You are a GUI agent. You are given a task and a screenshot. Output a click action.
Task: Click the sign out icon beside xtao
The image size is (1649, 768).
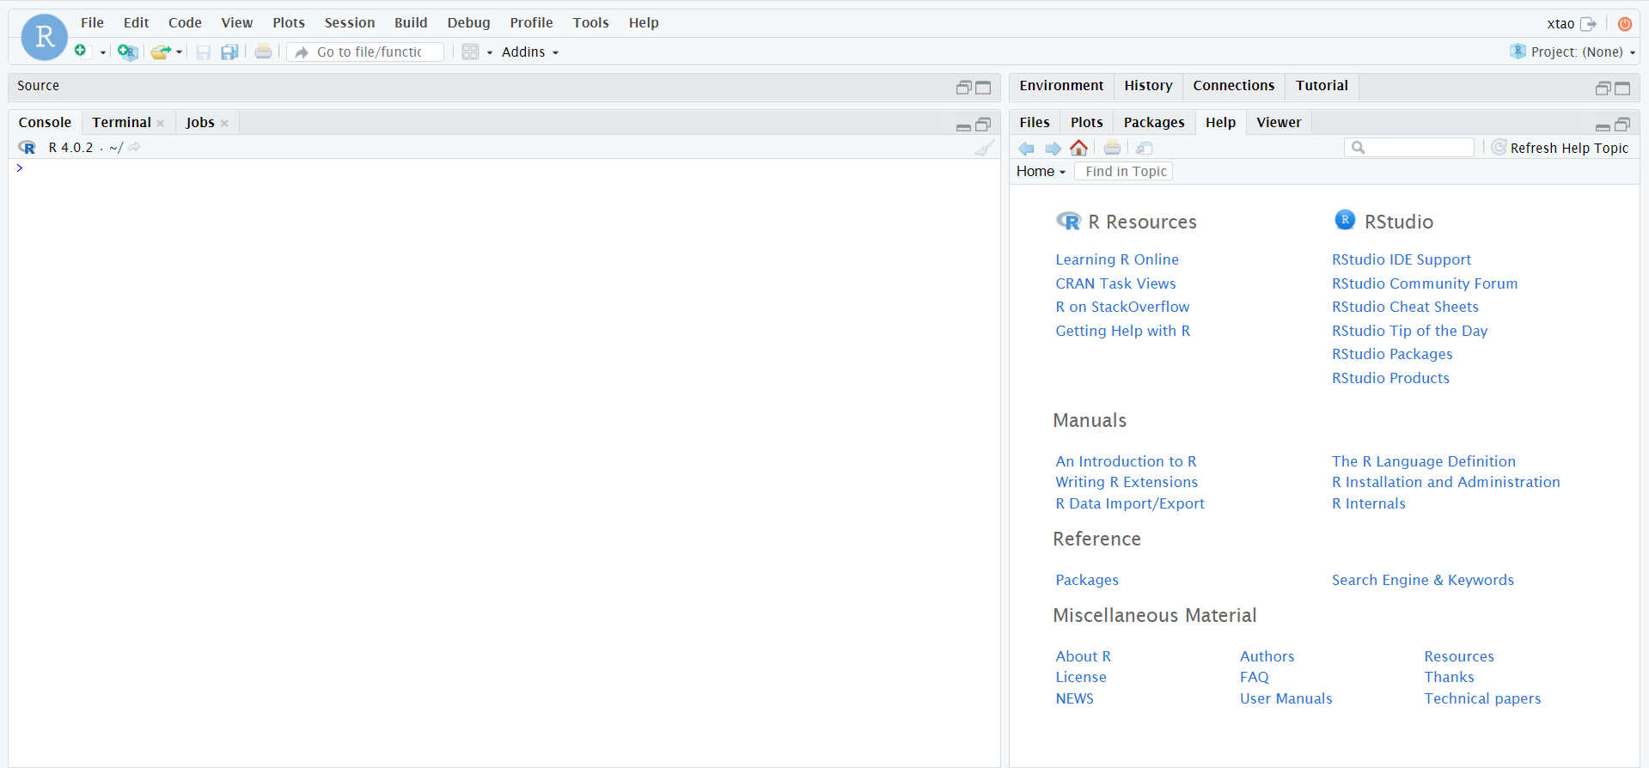tap(1588, 24)
